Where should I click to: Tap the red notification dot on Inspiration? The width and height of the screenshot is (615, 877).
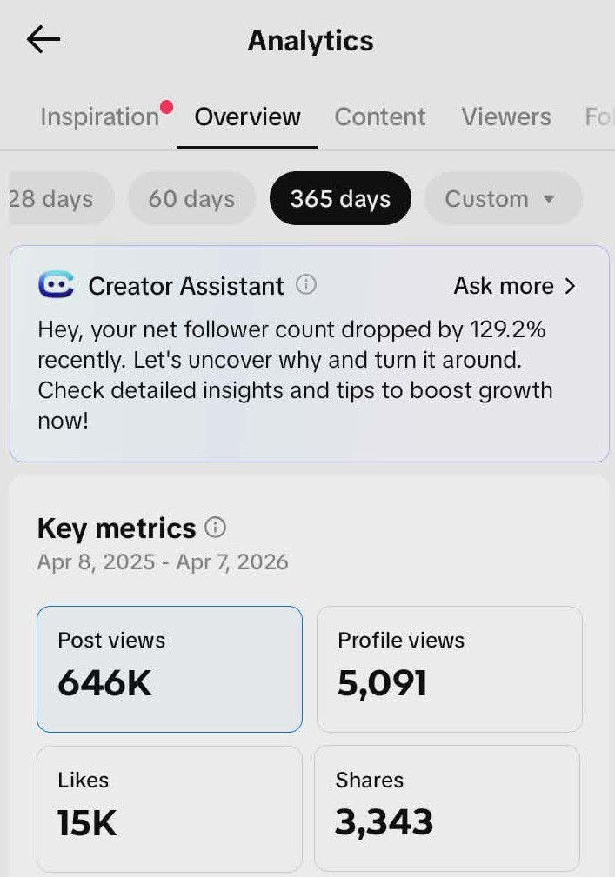(166, 107)
